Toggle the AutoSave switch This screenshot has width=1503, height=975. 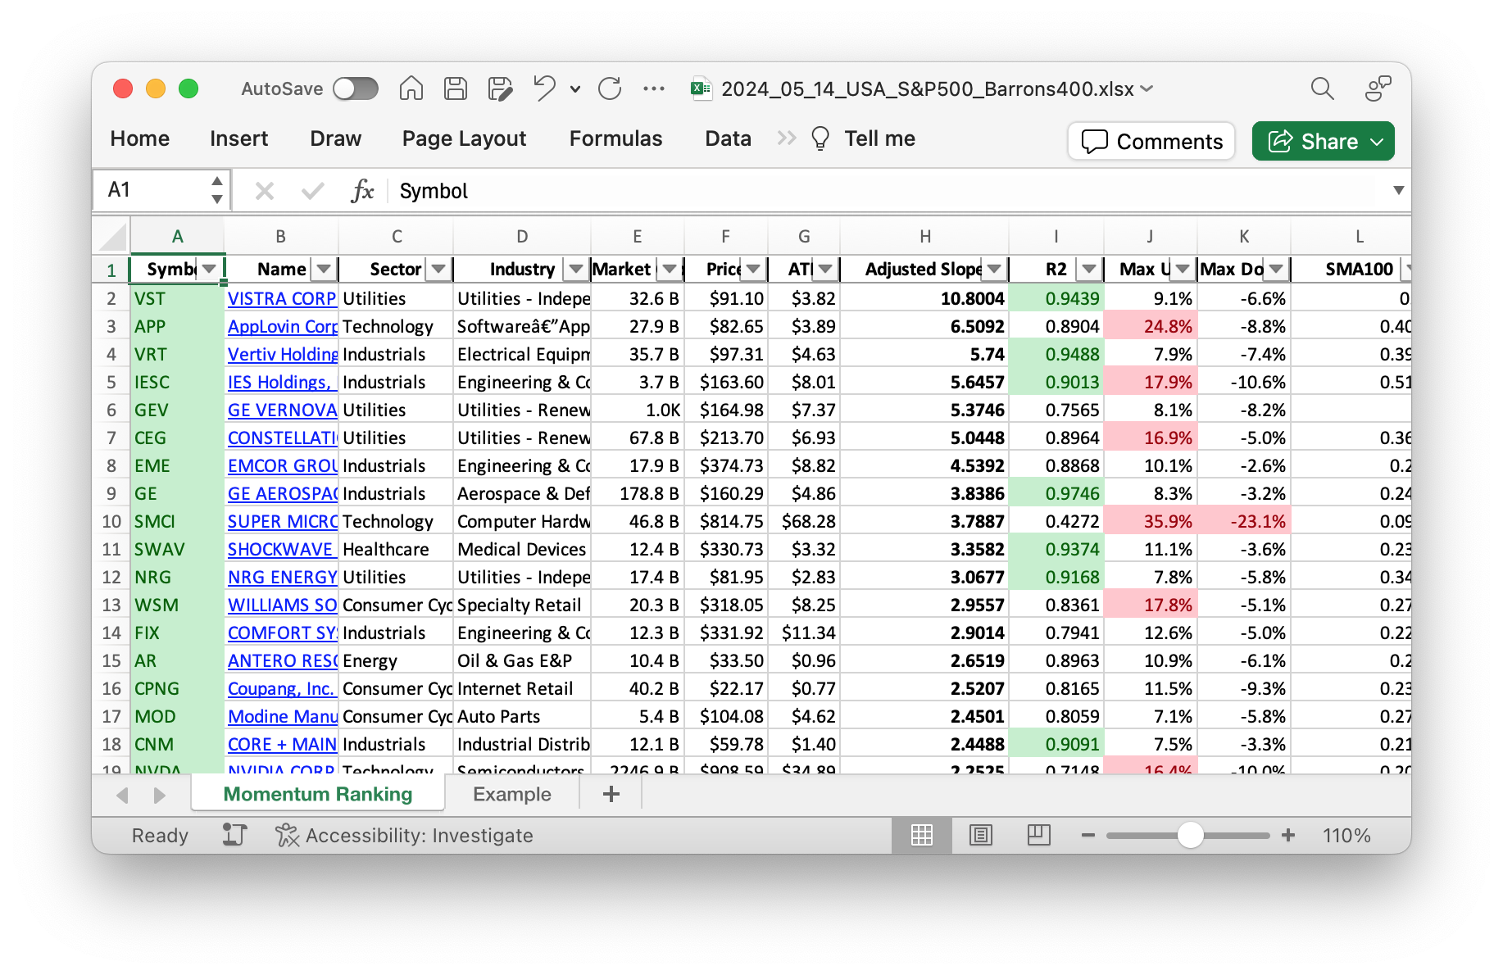point(356,88)
